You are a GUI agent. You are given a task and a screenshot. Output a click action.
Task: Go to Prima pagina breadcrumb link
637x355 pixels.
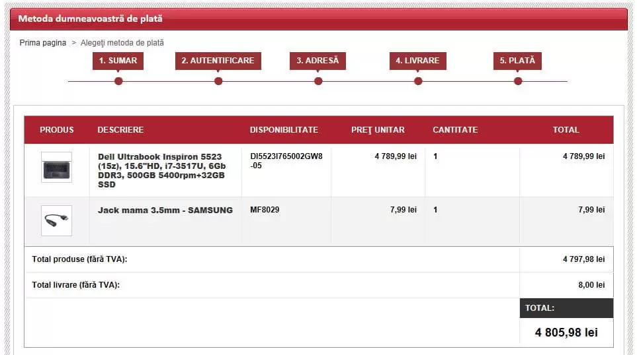pyautogui.click(x=42, y=42)
